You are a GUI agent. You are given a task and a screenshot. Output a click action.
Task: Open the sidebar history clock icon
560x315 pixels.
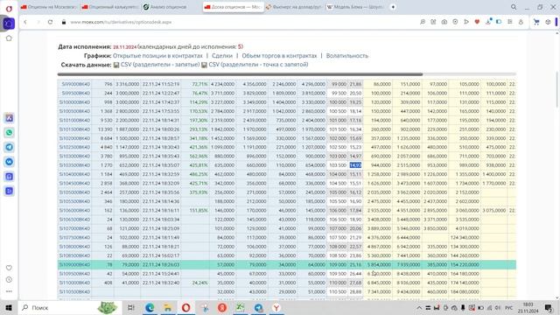click(9, 280)
